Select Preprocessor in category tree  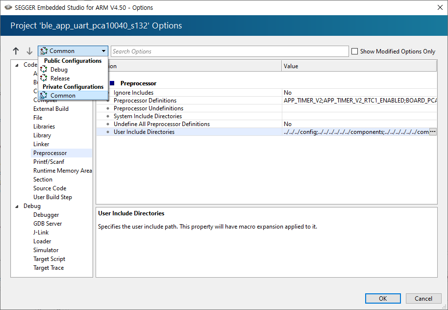tap(50, 153)
